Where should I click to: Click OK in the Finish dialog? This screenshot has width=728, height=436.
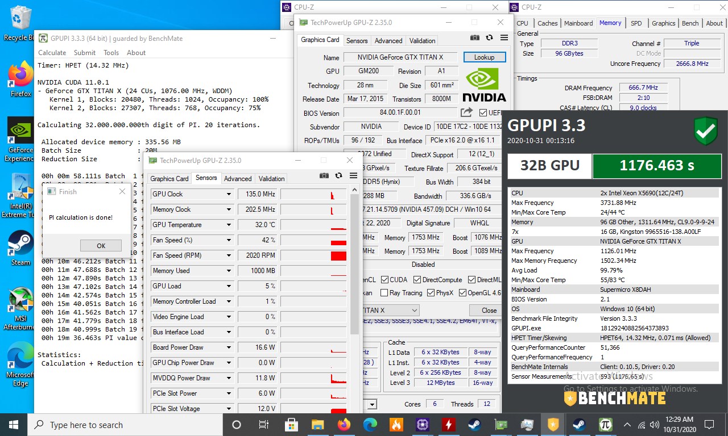click(101, 246)
